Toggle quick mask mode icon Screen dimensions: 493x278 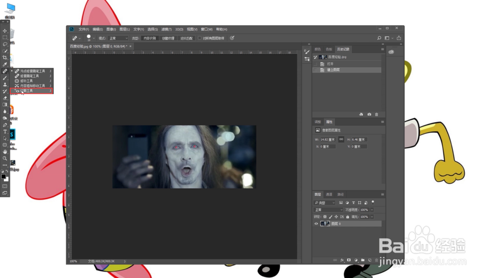[5, 186]
